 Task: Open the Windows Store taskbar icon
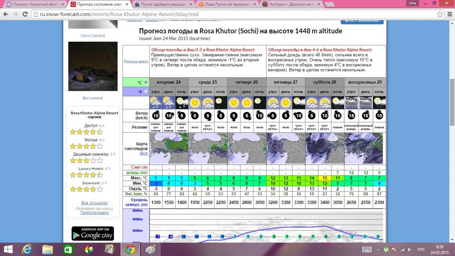(68, 249)
